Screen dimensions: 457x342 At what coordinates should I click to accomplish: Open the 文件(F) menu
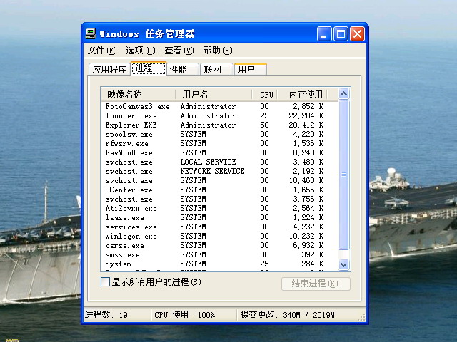coord(102,51)
